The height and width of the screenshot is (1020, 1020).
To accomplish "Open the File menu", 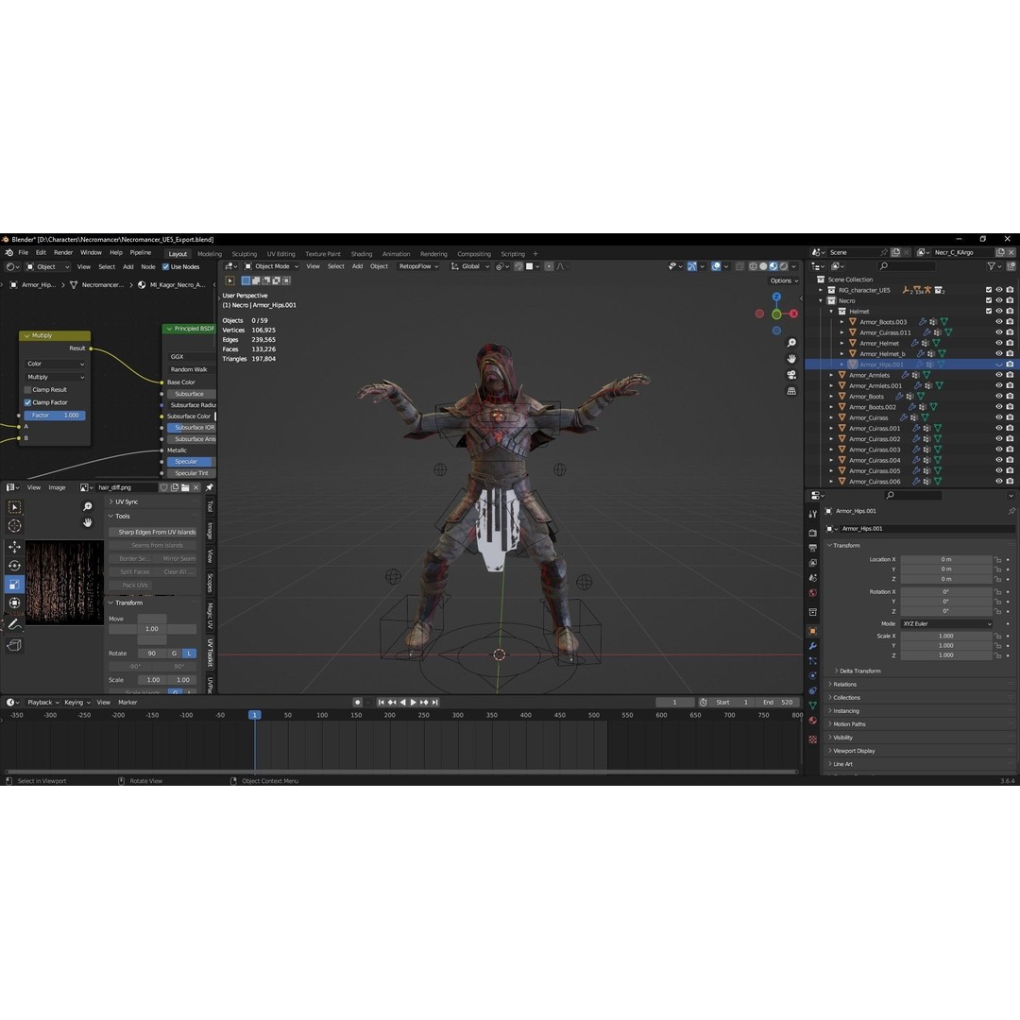I will coord(24,252).
